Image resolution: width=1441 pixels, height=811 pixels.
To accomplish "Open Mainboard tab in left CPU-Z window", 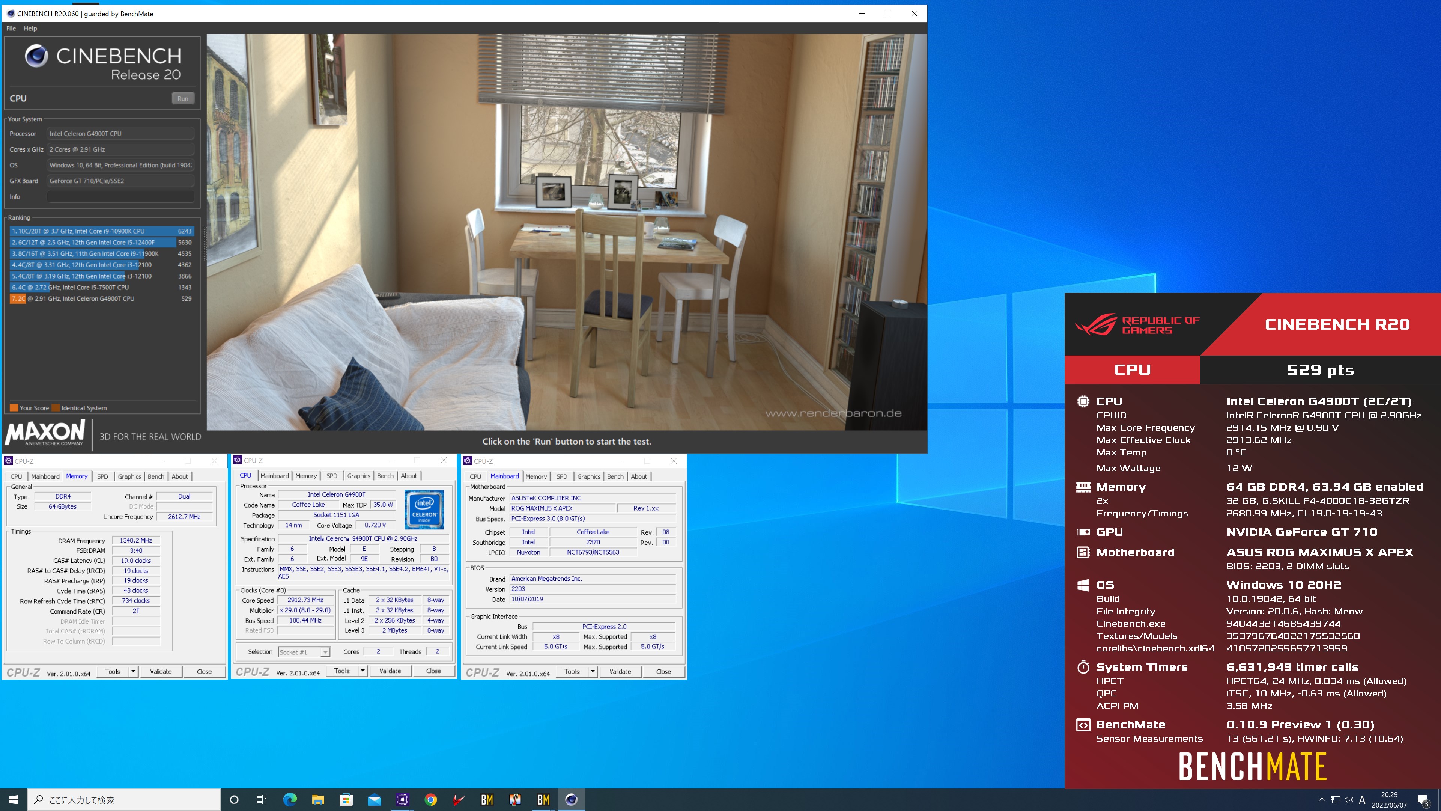I will [x=45, y=477].
